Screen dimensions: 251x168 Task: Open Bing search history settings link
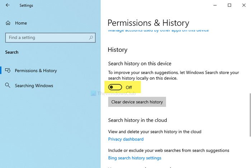click(135, 158)
